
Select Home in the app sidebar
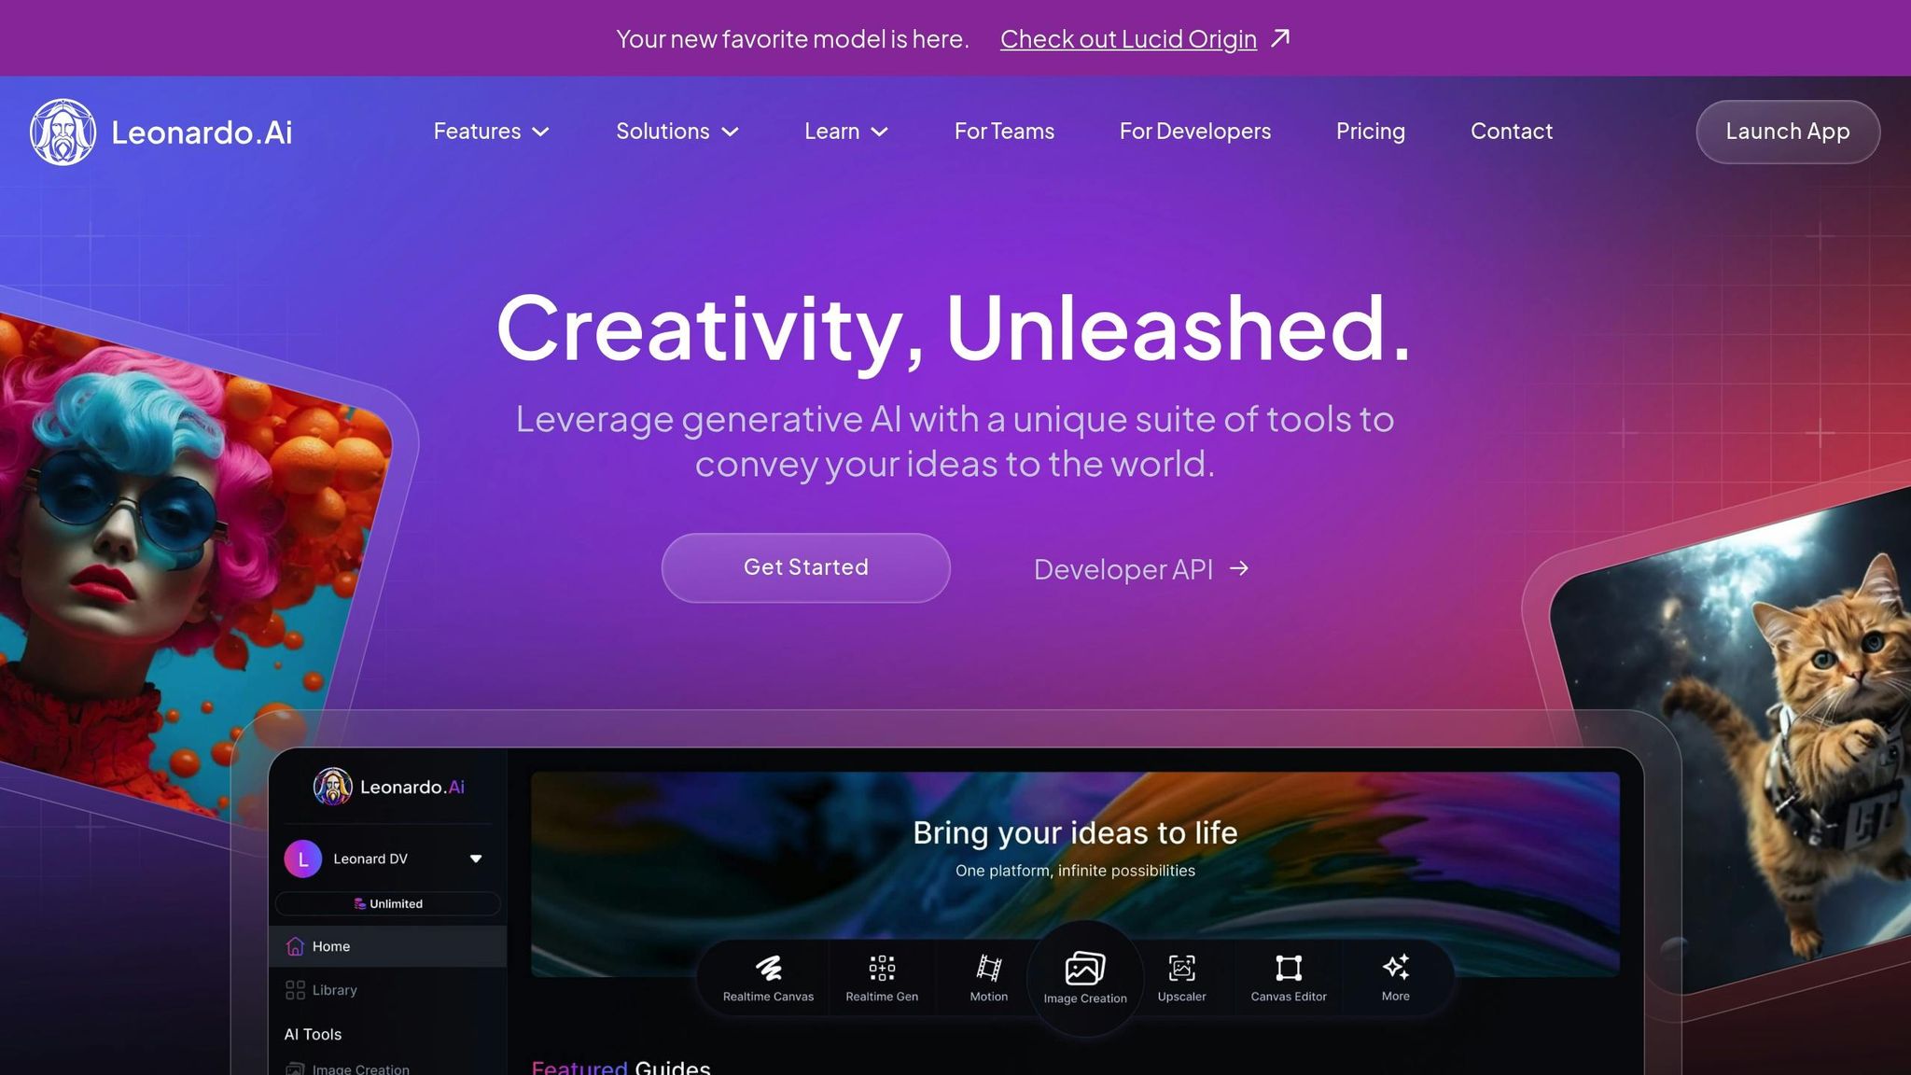pyautogui.click(x=387, y=946)
